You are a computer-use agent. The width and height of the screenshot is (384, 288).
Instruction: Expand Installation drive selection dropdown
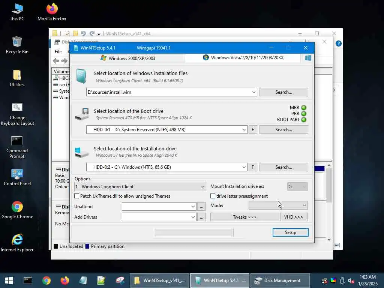244,167
